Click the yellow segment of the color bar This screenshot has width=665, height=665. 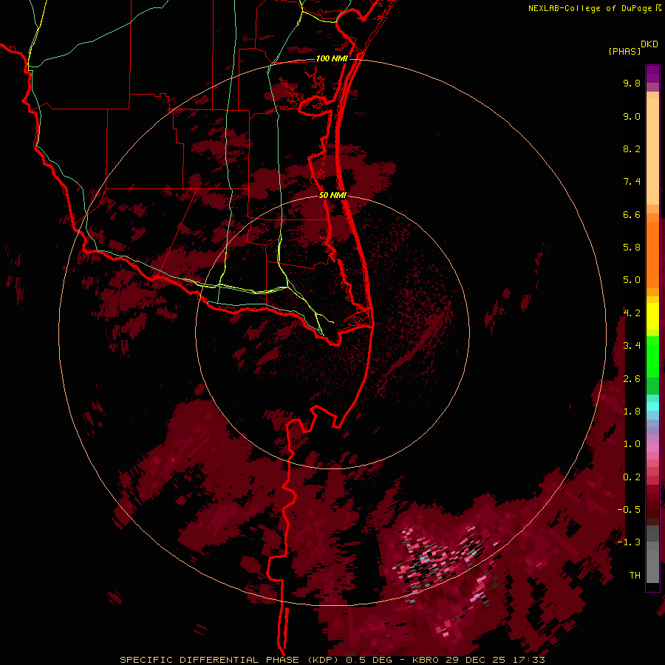click(x=652, y=316)
